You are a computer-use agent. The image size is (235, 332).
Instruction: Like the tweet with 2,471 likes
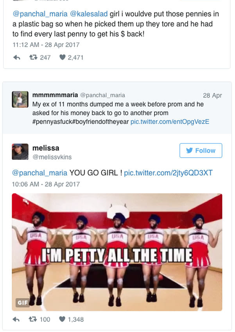click(x=62, y=58)
